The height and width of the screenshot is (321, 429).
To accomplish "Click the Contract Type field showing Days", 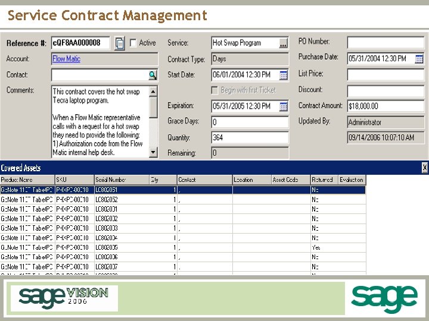I will pyautogui.click(x=250, y=59).
